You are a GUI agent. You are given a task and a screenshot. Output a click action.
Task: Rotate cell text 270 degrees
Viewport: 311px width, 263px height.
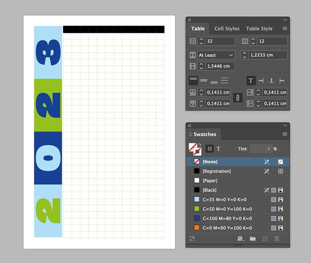coord(282,81)
